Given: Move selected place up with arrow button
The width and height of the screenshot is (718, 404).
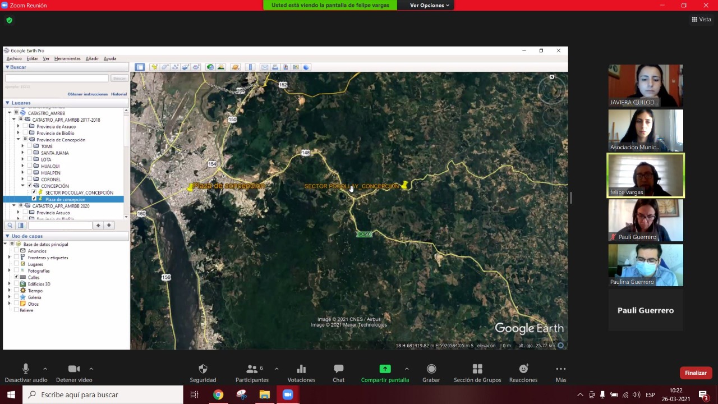Looking at the screenshot, I should pos(98,226).
